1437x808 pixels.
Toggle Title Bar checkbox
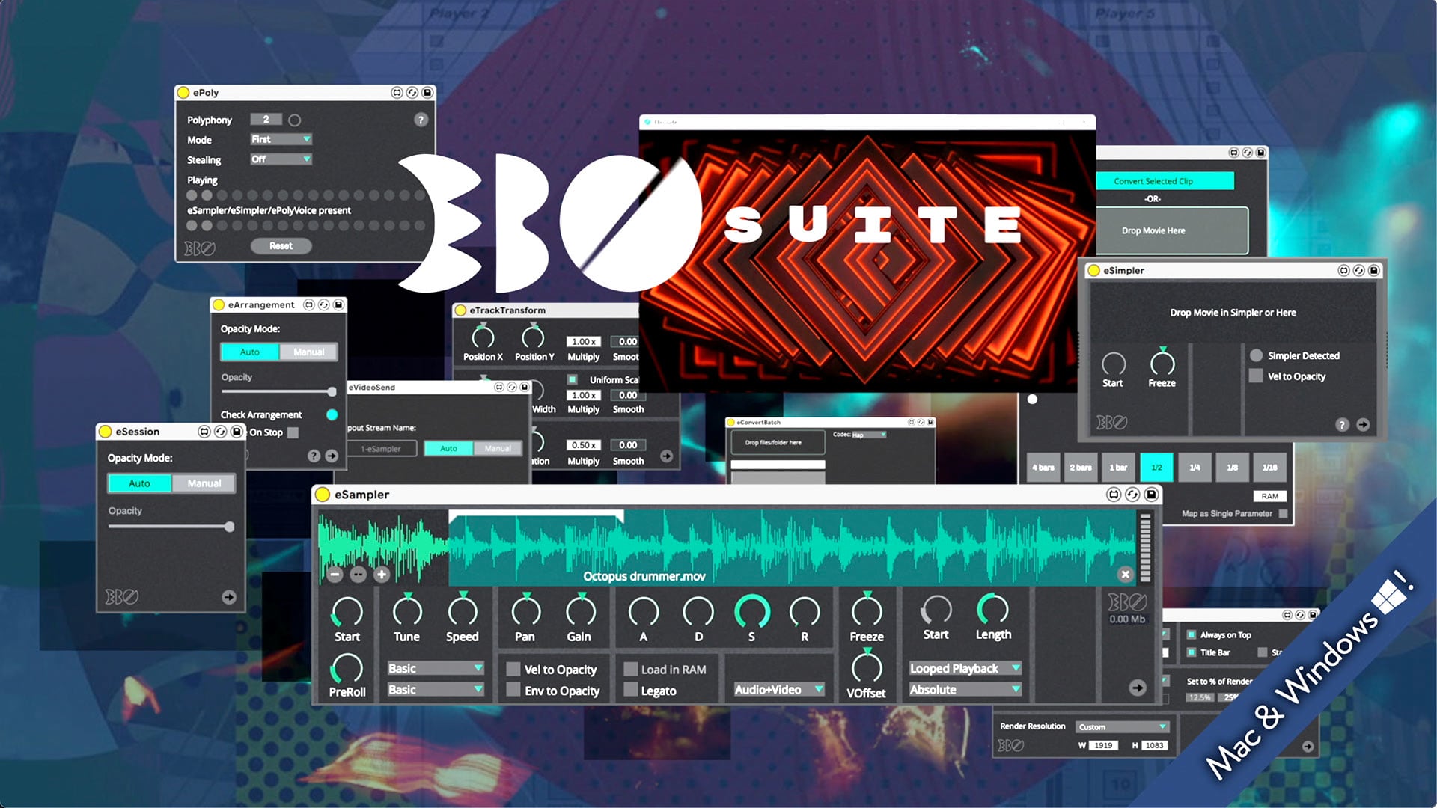tap(1192, 652)
